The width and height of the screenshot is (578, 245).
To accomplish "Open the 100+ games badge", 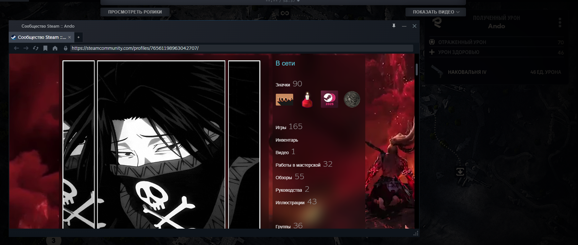I will click(284, 100).
